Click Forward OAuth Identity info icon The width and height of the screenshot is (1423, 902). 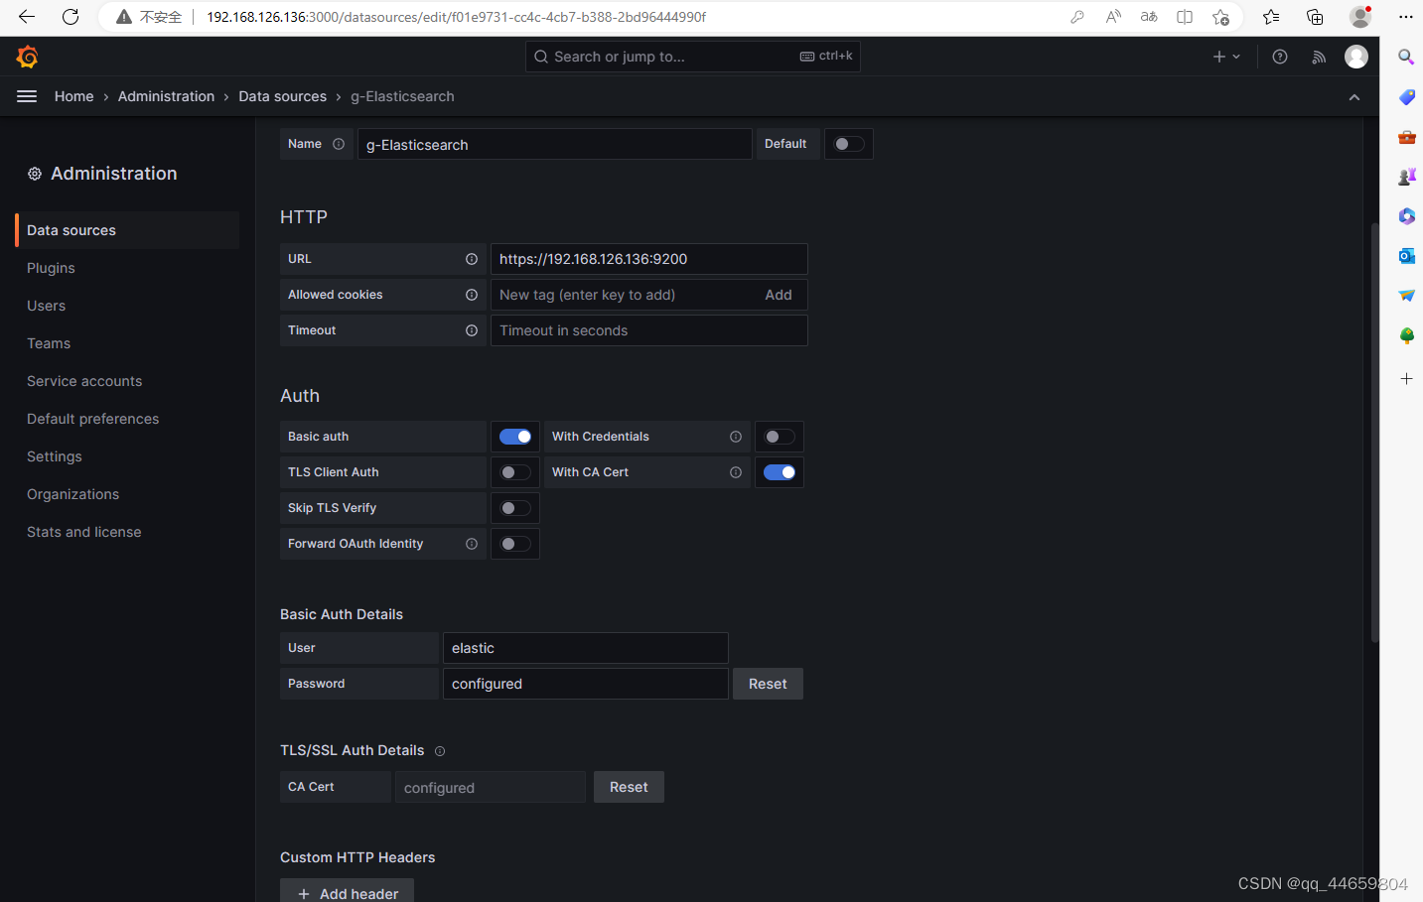[x=472, y=544]
